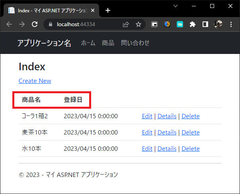Open the picture-in-picture extension icon
The image size is (240, 194).
154,24
